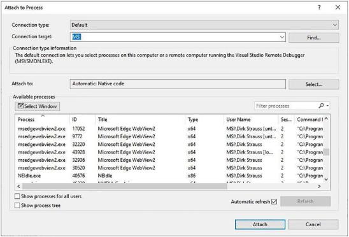
Task: Select msedgewebview2.exe process with ID 43928
Action: click(170, 152)
